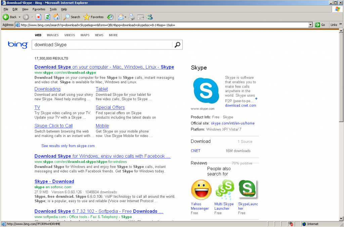Go to the Home page icon
The image size is (344, 227).
56,17
